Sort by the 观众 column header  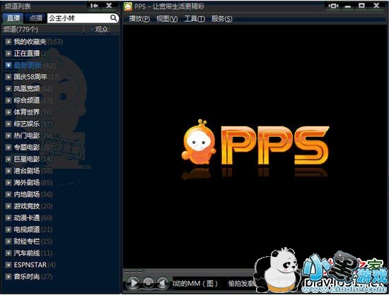point(102,29)
